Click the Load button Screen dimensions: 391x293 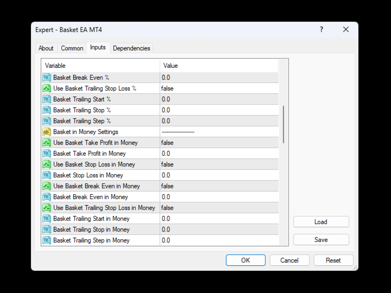321,222
